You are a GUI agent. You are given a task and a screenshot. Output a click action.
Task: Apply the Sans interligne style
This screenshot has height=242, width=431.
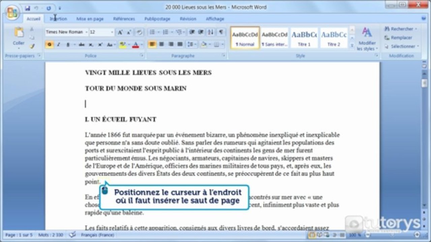(x=275, y=38)
